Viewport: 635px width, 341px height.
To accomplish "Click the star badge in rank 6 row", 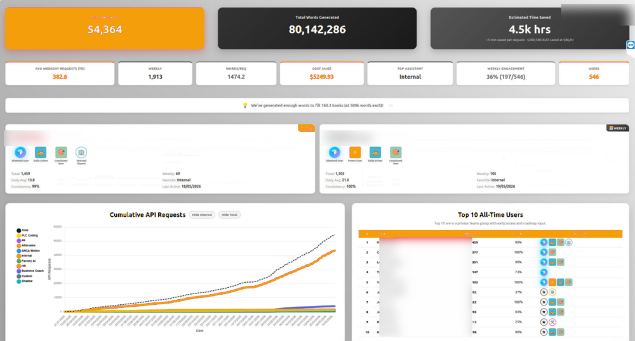I will point(544,292).
